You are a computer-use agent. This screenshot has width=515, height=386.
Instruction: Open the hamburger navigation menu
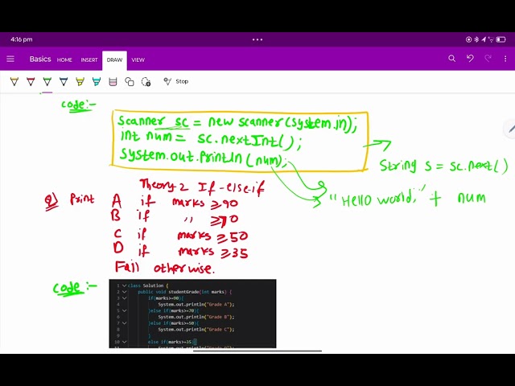point(10,59)
